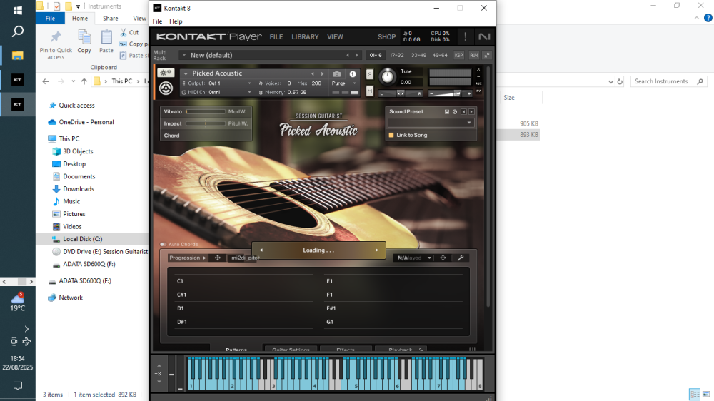Open Windows search from the taskbar
The image size is (714, 401).
pos(17,31)
